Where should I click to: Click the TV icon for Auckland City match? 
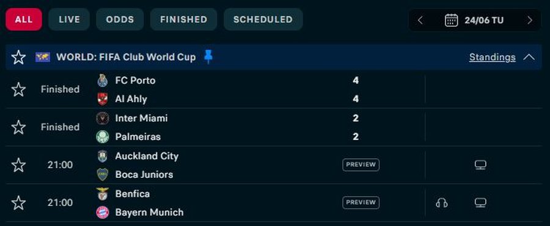pos(480,164)
